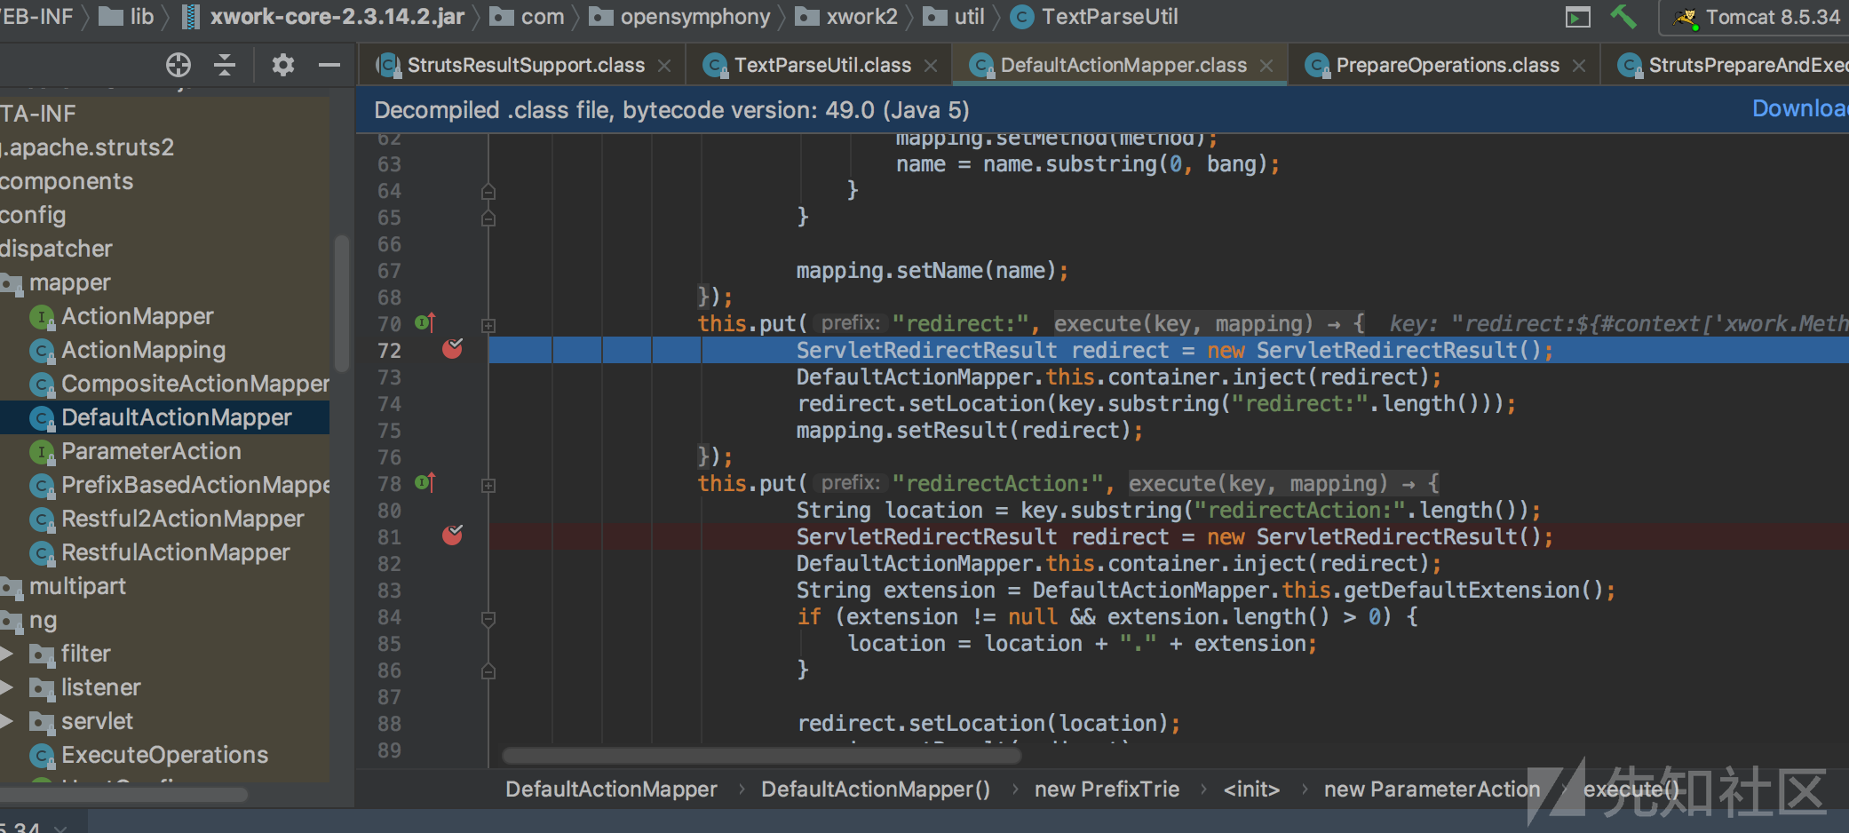Collapse code block ending at line 64
1849x833 pixels.
[488, 191]
